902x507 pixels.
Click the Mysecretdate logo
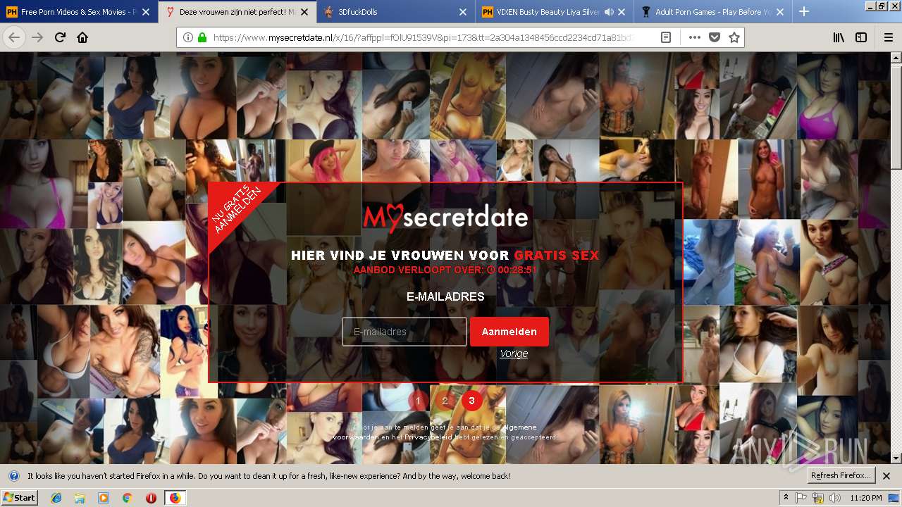point(445,217)
